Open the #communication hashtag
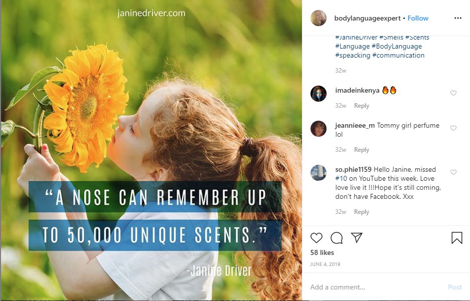 (398, 56)
